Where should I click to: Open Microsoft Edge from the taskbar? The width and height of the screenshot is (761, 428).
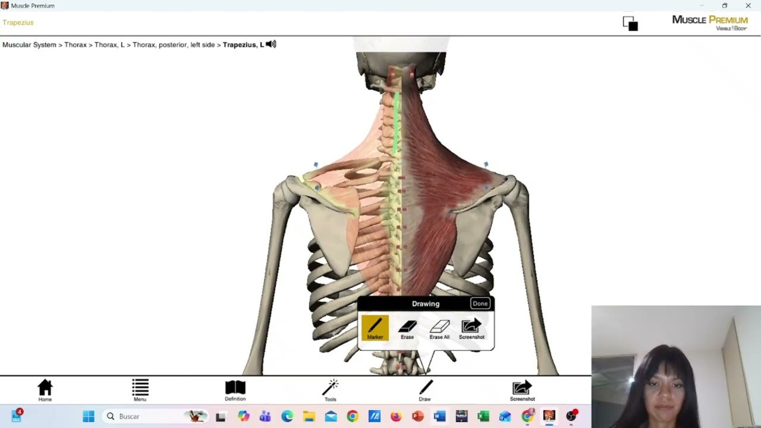tap(287, 417)
